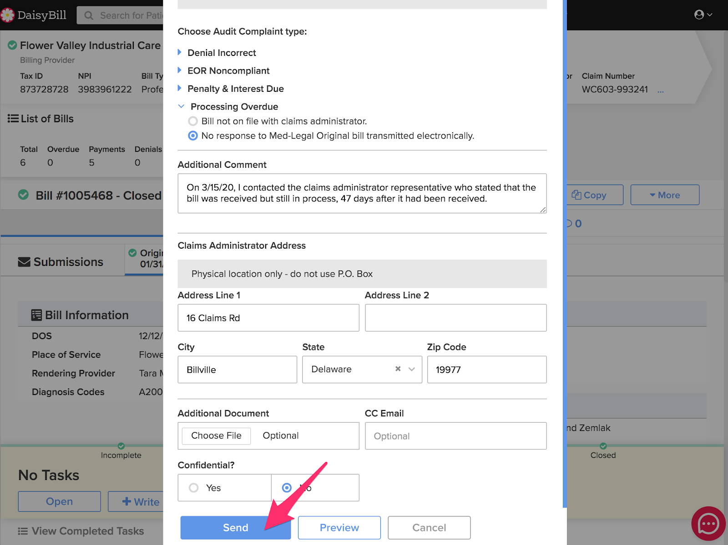The image size is (728, 545).
Task: Switch to the Submissions tab
Action: (x=61, y=262)
